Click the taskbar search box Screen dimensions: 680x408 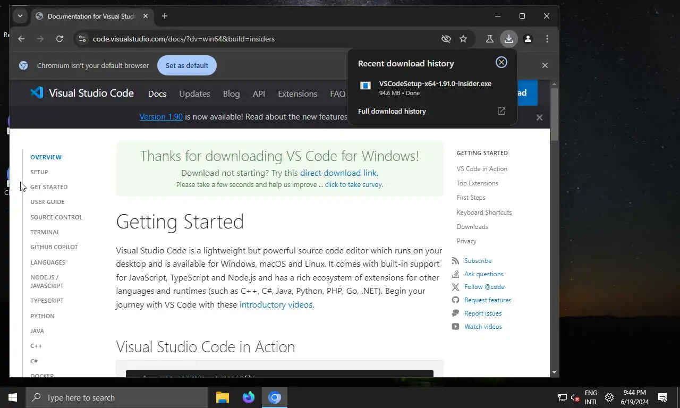click(117, 397)
